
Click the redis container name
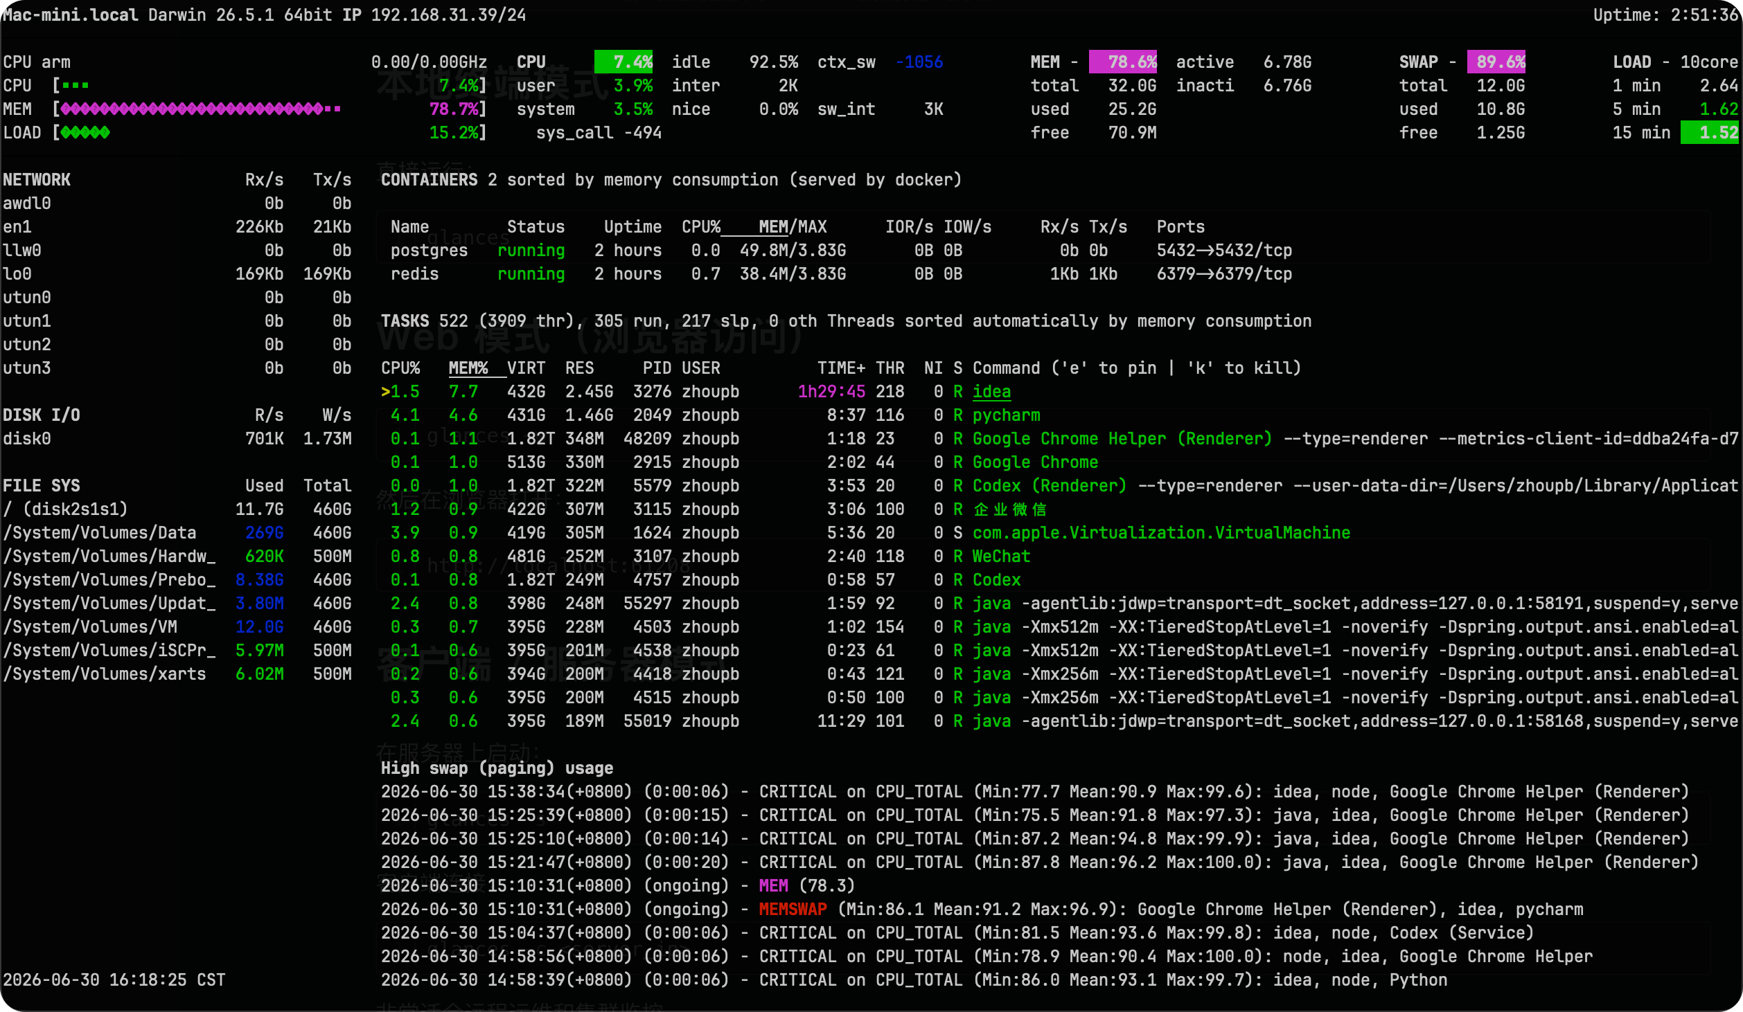coord(414,274)
